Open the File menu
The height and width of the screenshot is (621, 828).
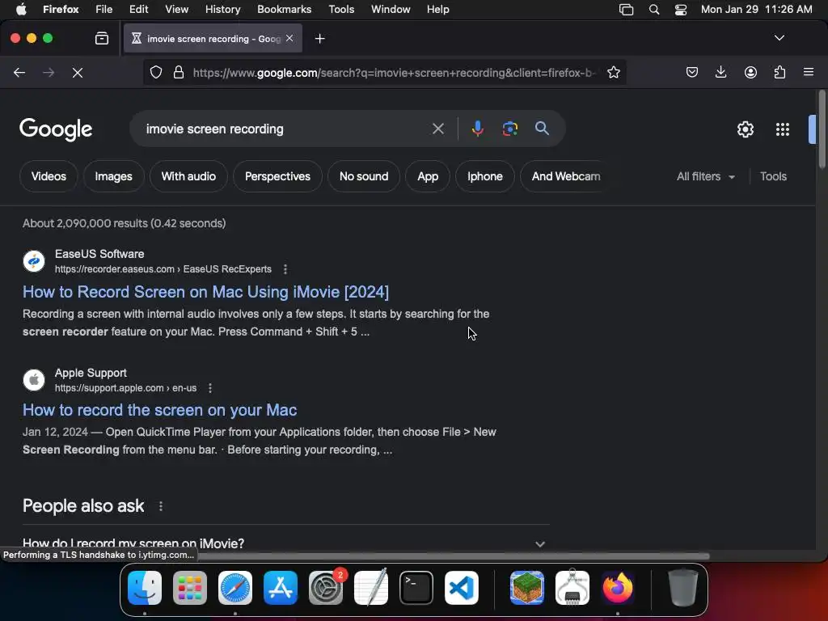click(103, 10)
